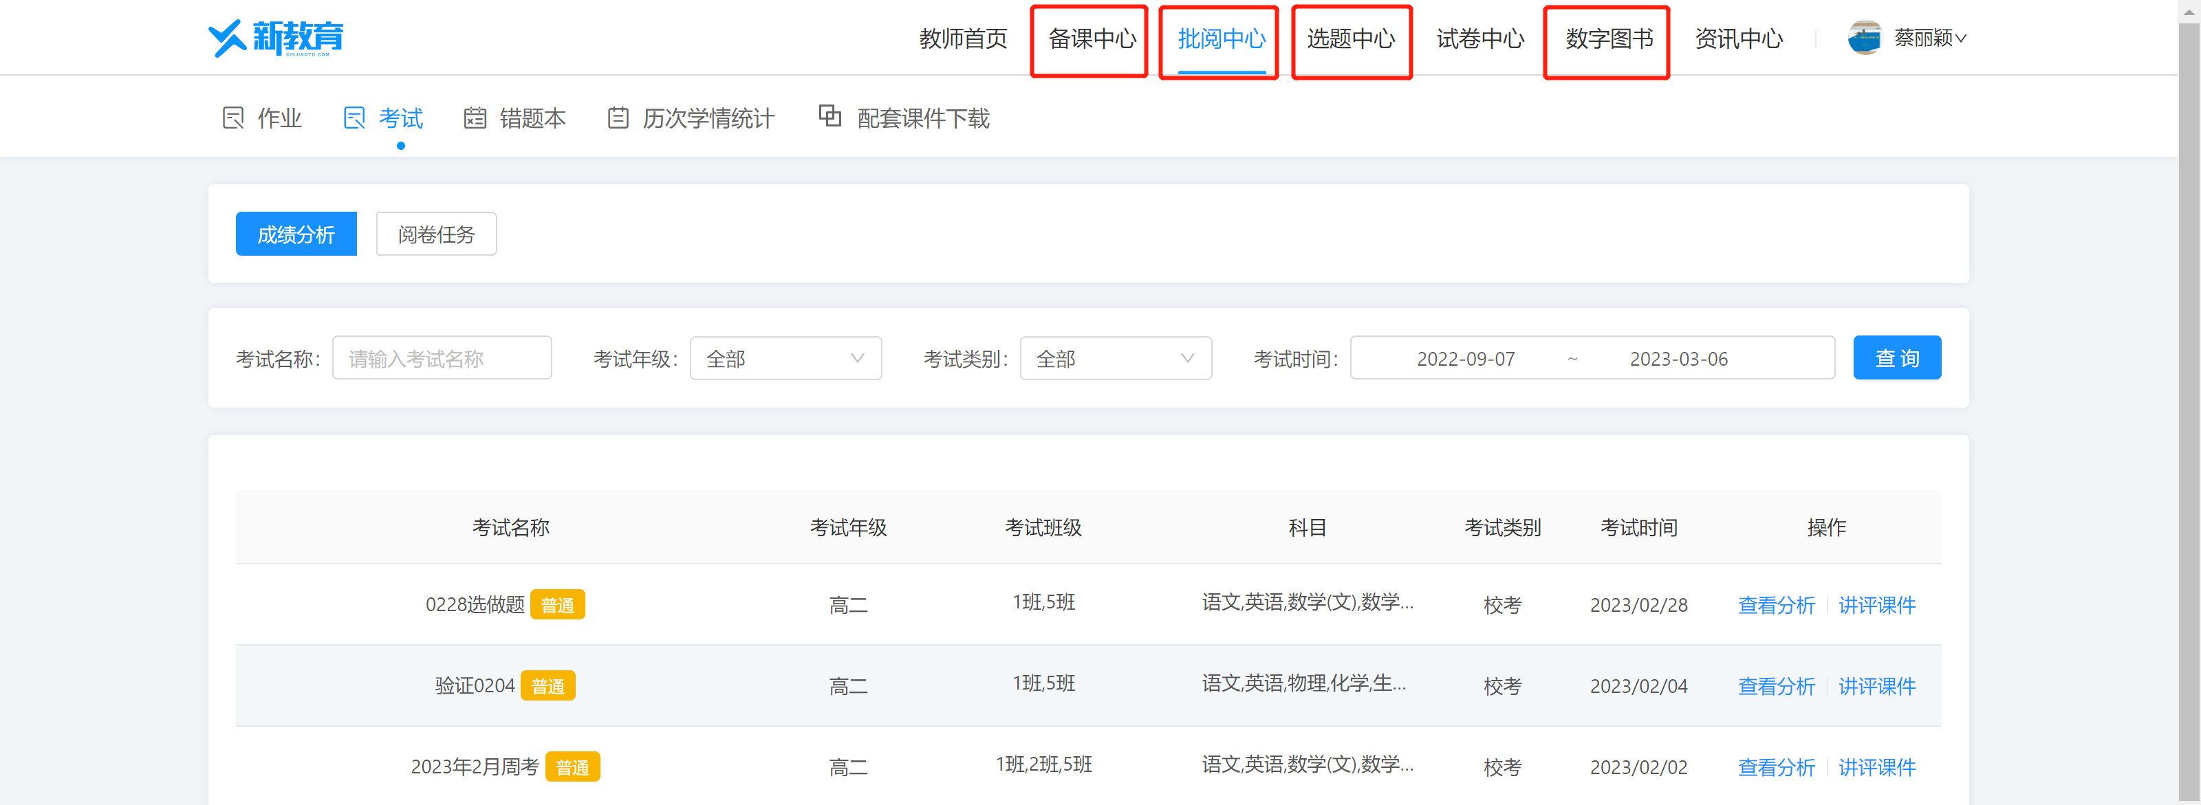Switch to the 错题本 tab

click(x=515, y=118)
